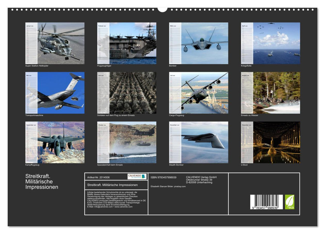Viewport: 325px width, 234px height.
Task: Select the ISBN 9783457998939 text
Action: [x=163, y=177]
